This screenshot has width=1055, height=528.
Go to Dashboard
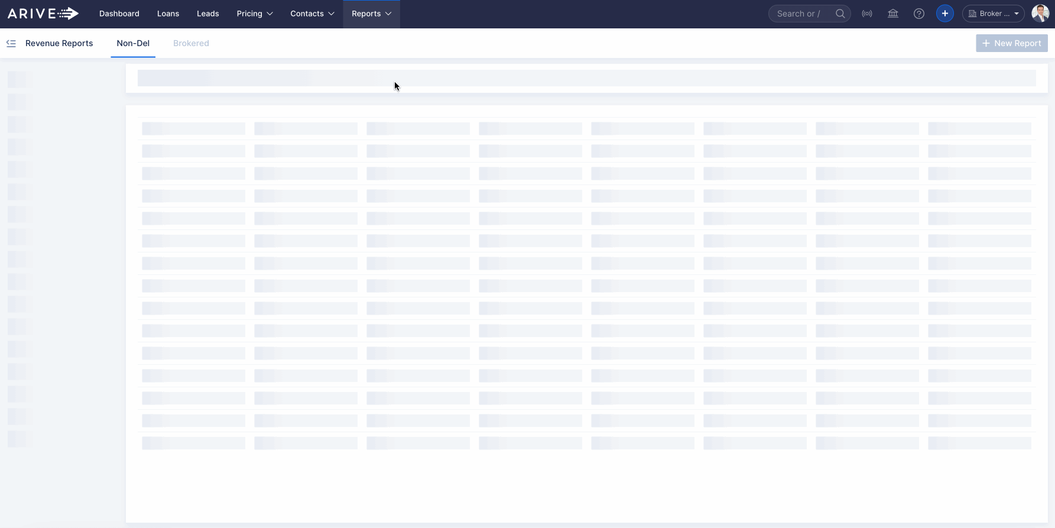point(119,14)
